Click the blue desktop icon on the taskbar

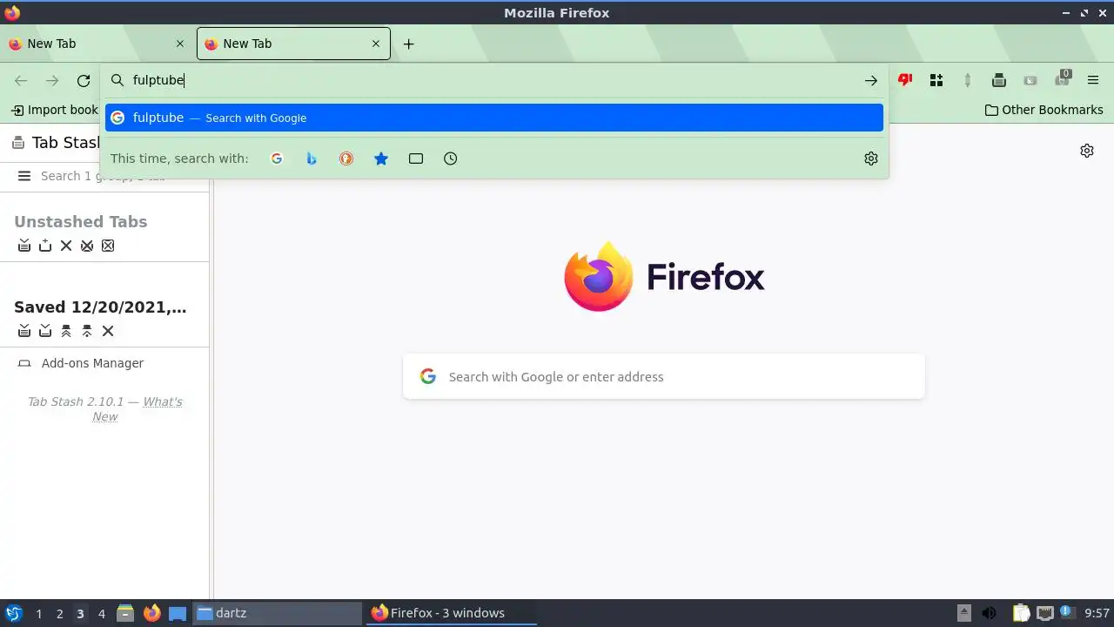point(178,613)
